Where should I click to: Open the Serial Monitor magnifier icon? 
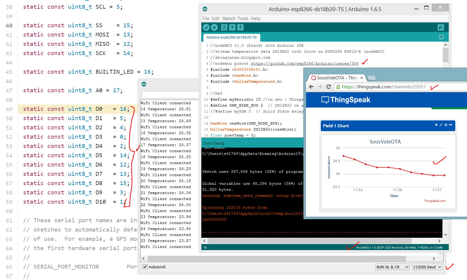pos(441,28)
